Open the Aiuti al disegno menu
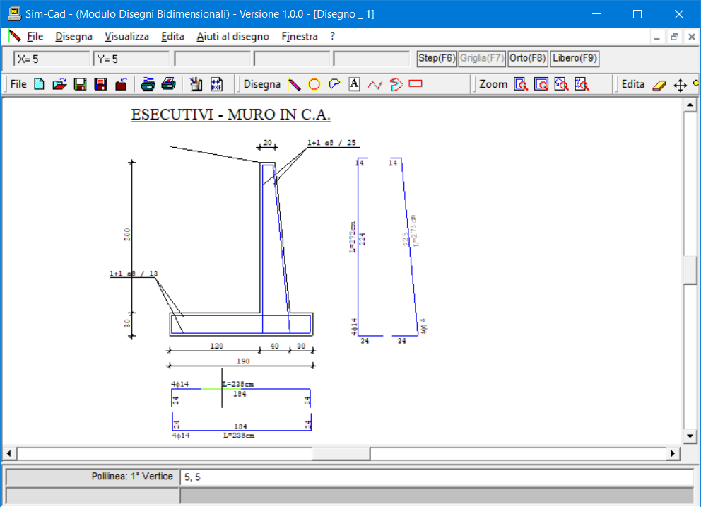 [233, 36]
